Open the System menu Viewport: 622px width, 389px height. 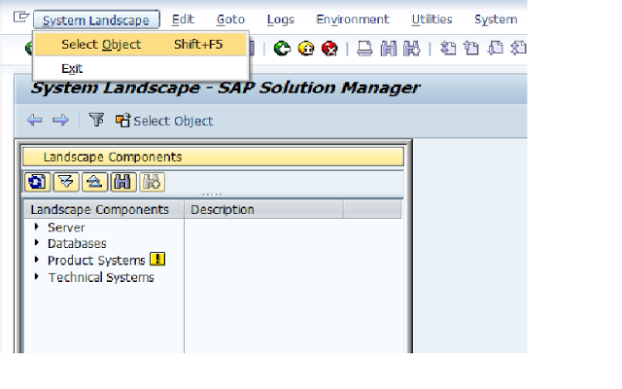496,19
